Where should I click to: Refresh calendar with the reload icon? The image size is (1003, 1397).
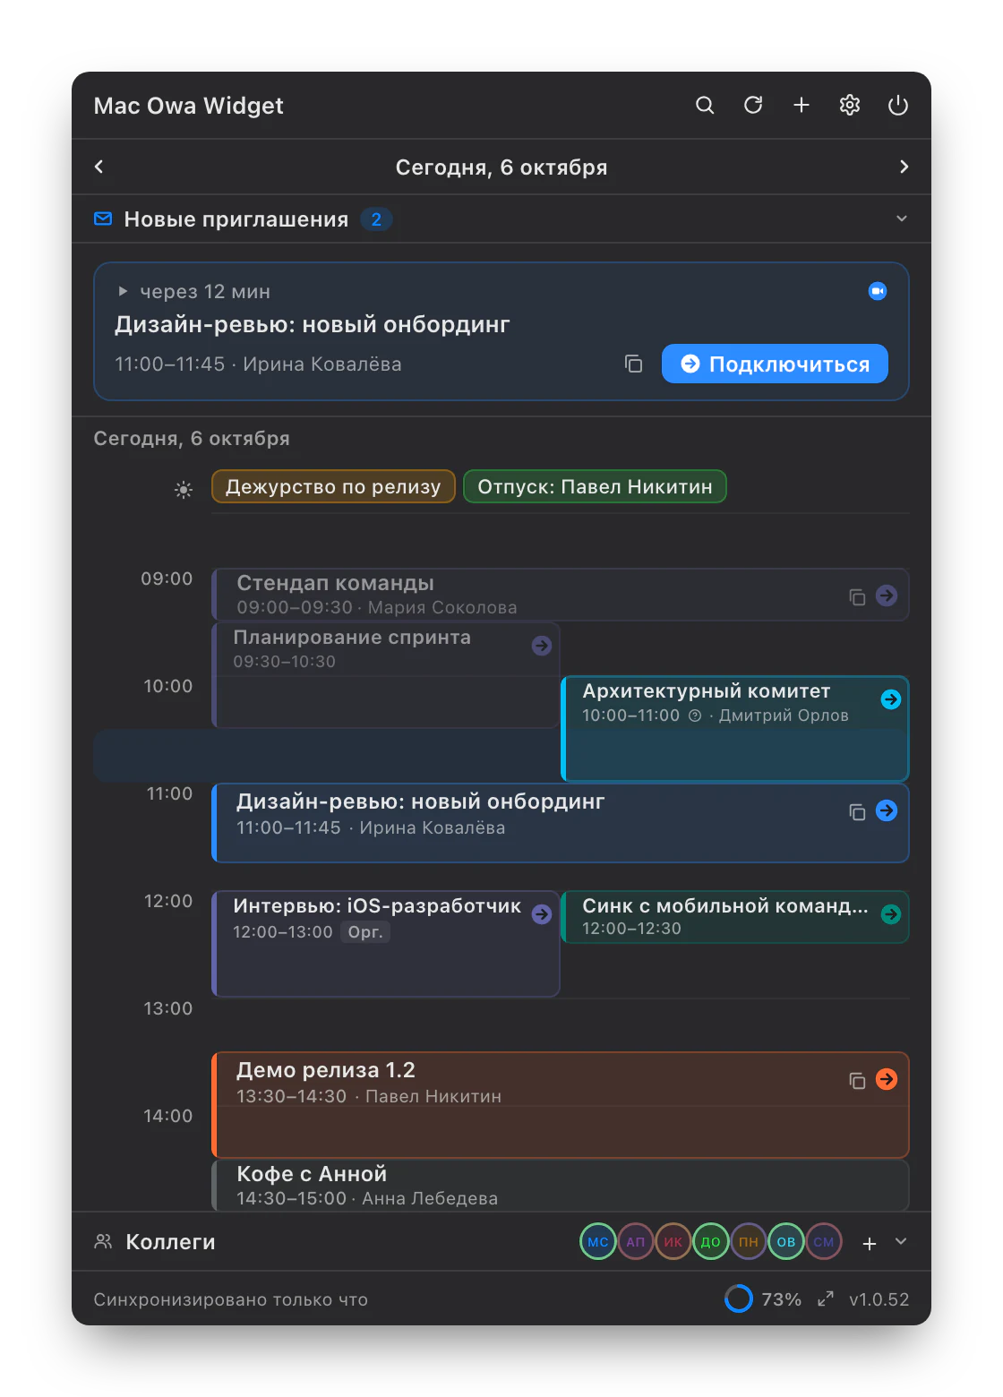pos(753,106)
